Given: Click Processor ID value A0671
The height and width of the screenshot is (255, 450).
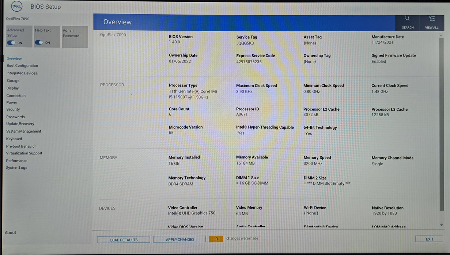Looking at the screenshot, I should 242,114.
